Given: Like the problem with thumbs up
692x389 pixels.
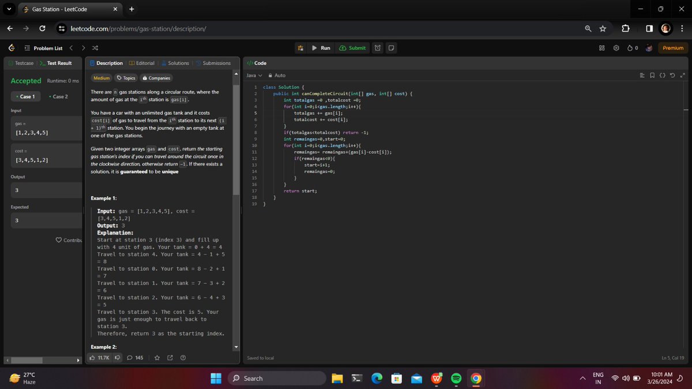Looking at the screenshot, I should pyautogui.click(x=100, y=358).
